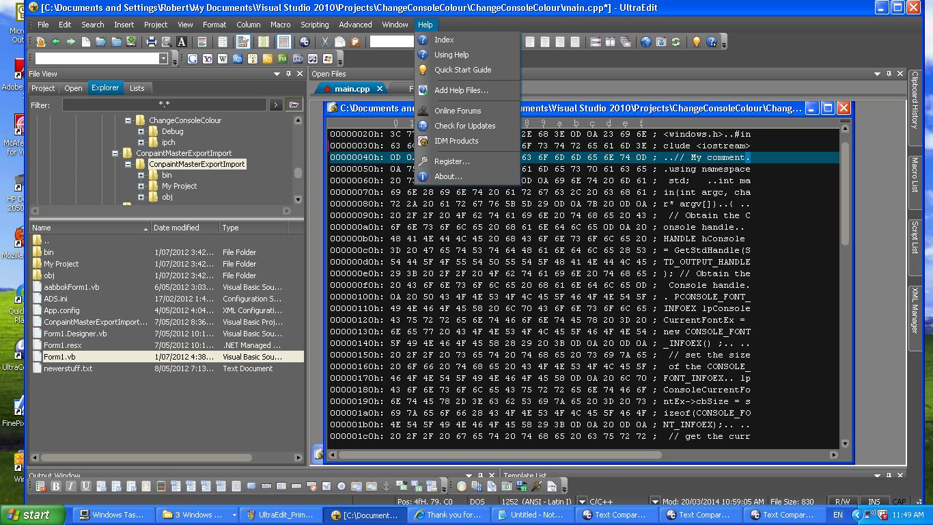The image size is (933, 525).
Task: Click the Wikipedia search icon
Action: [223, 59]
